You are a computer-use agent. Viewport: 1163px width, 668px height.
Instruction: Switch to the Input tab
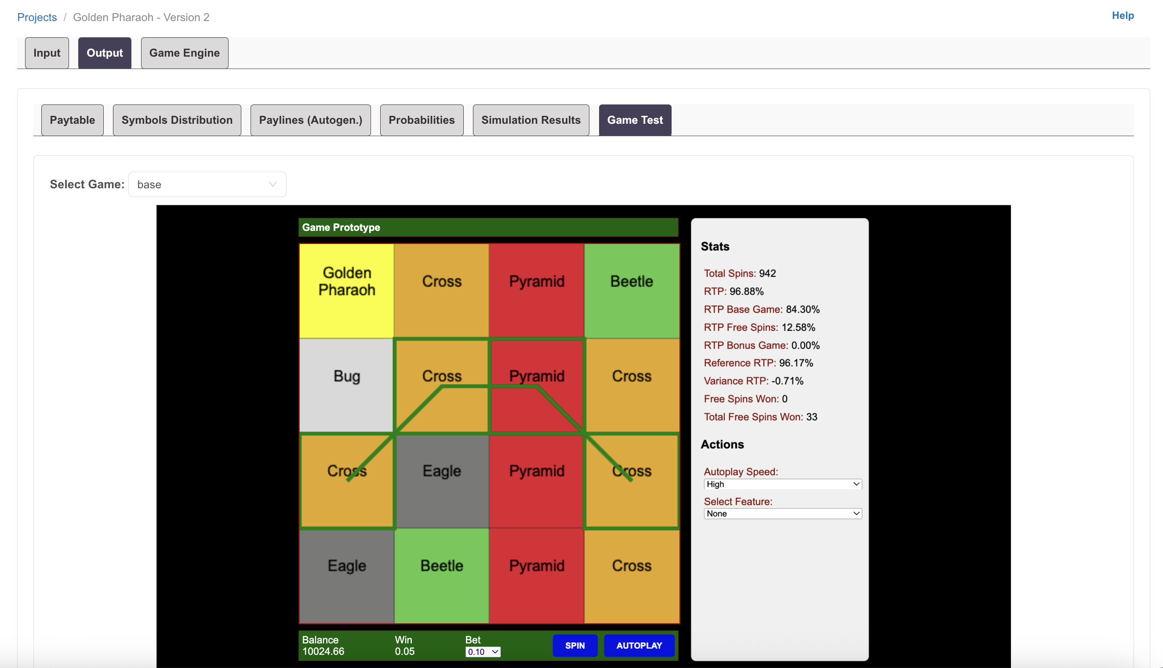coord(47,53)
